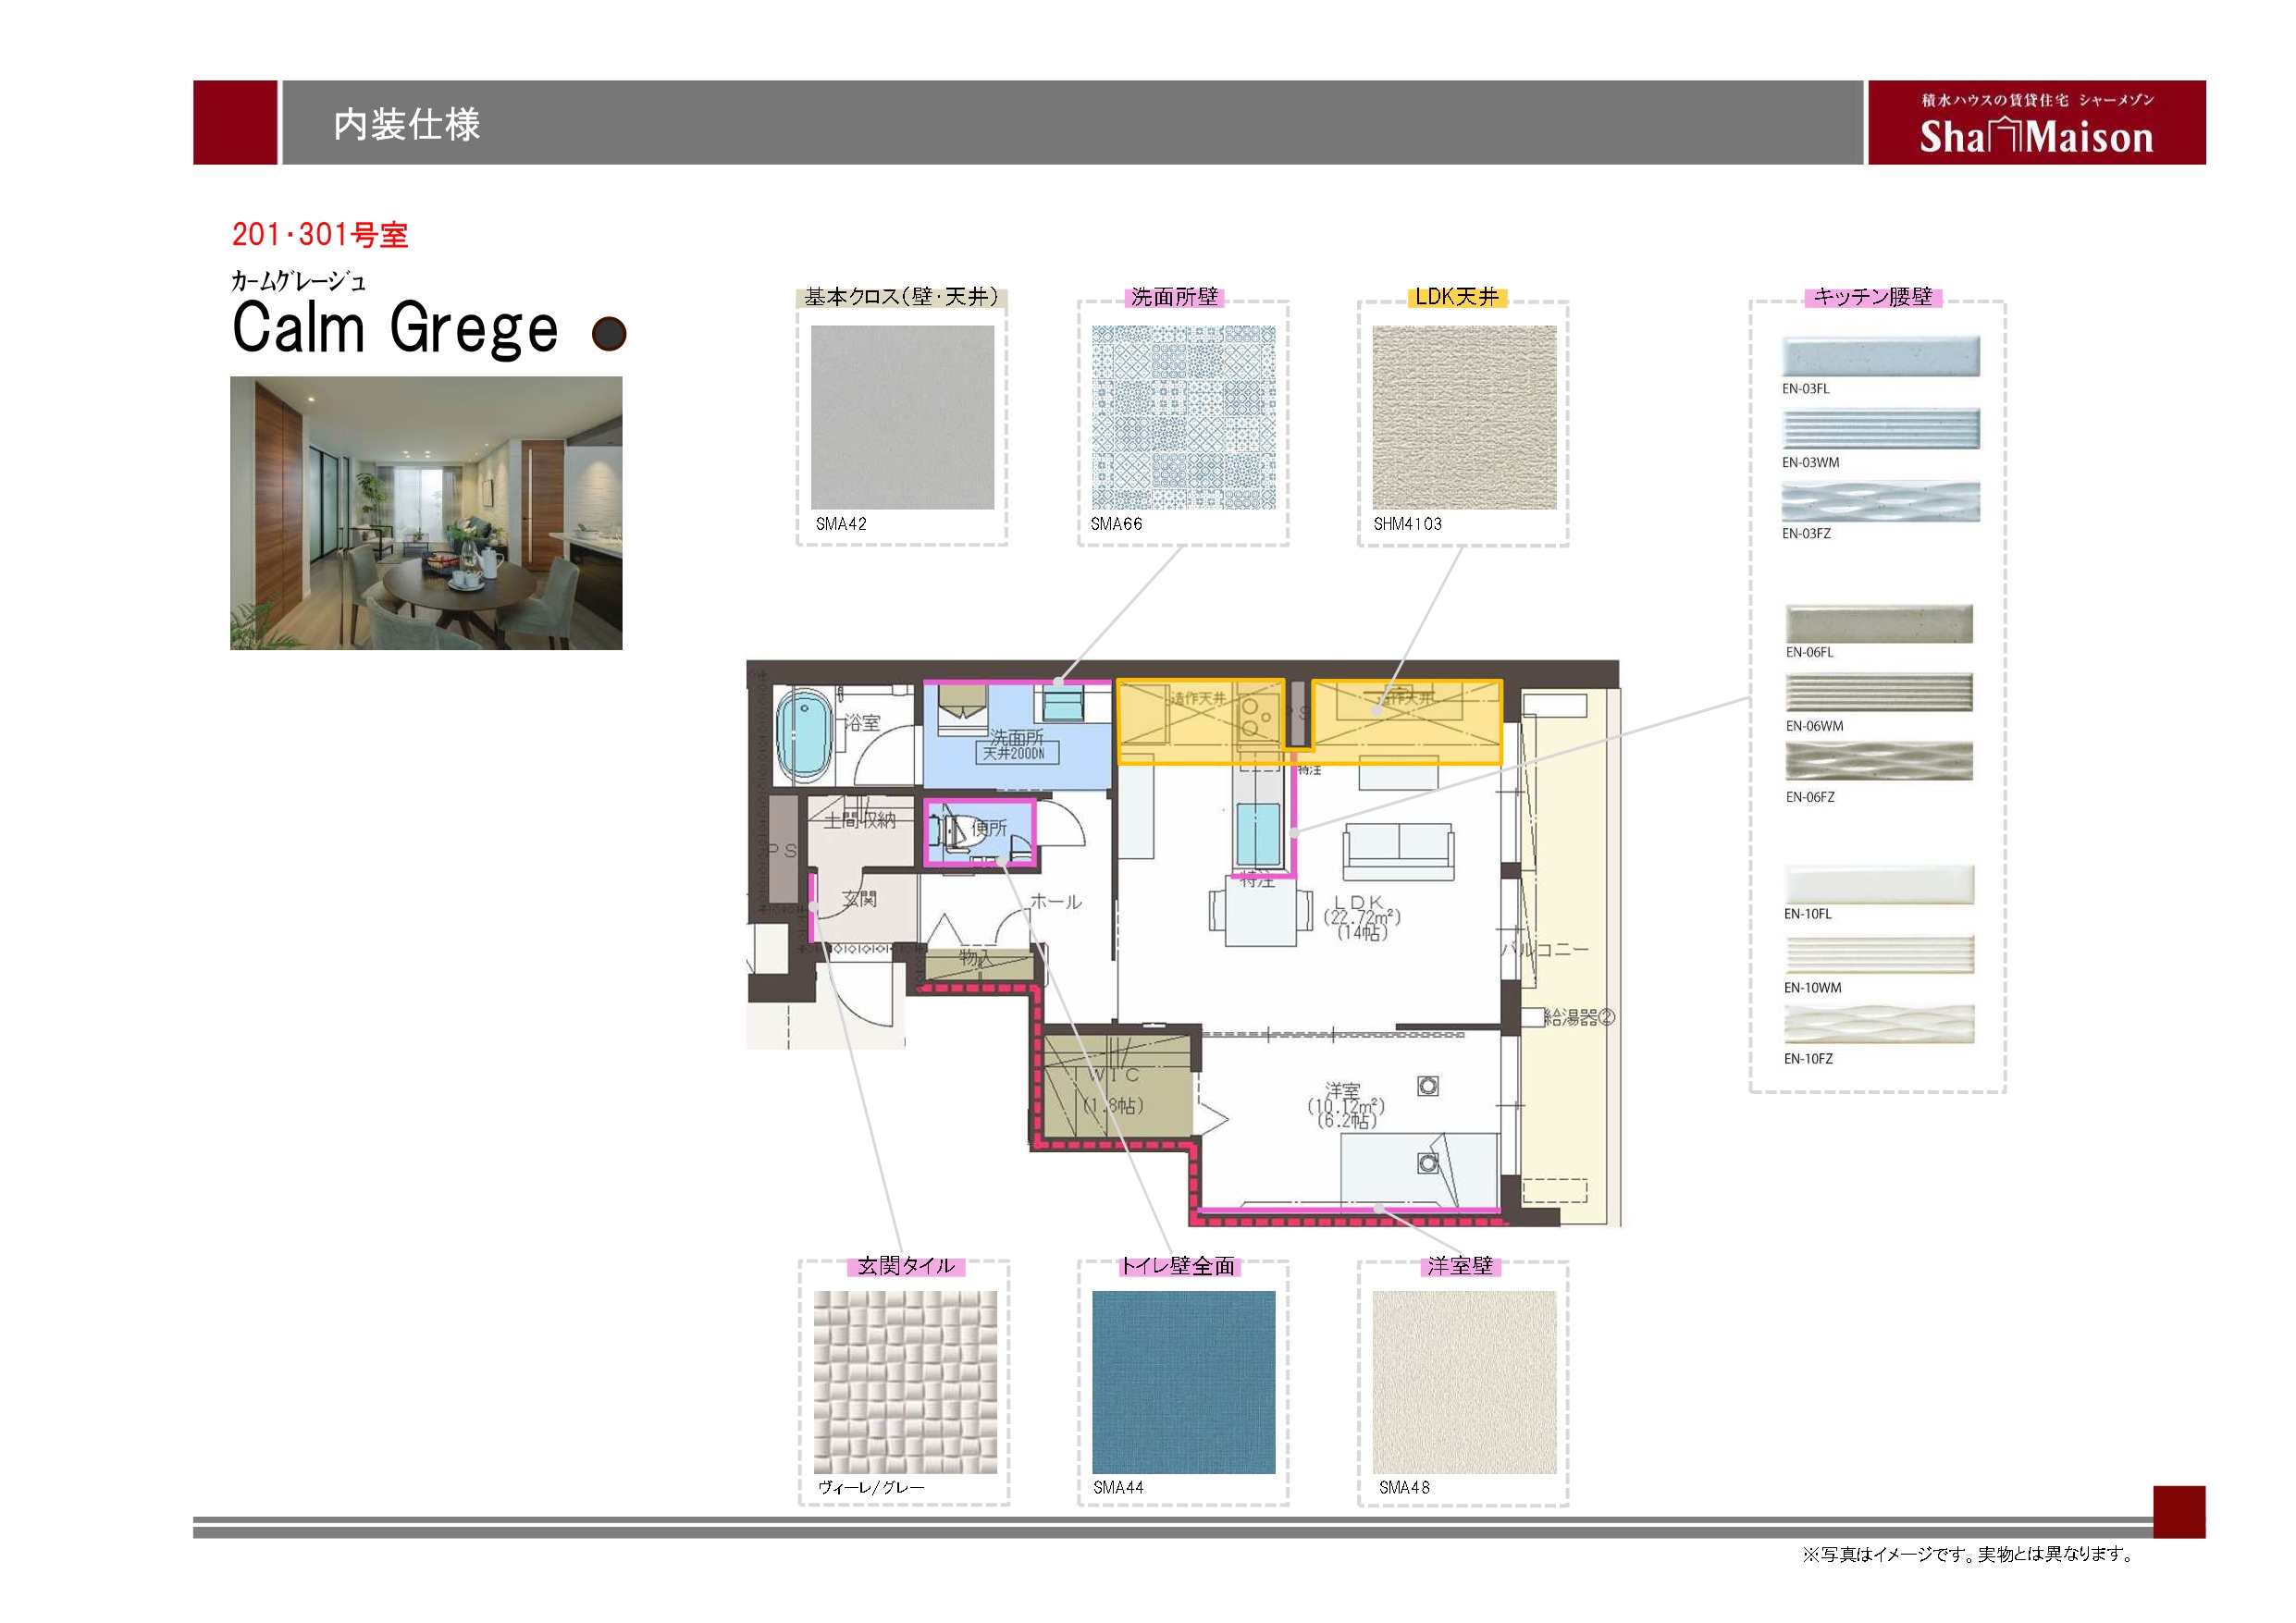Click the 物入 storage label
The width and height of the screenshot is (2296, 1623).
click(x=976, y=958)
